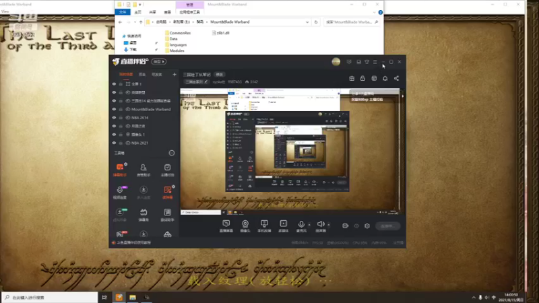This screenshot has height=303, width=539.
Task: Click the version pill next to the app logo
Action: click(x=159, y=61)
